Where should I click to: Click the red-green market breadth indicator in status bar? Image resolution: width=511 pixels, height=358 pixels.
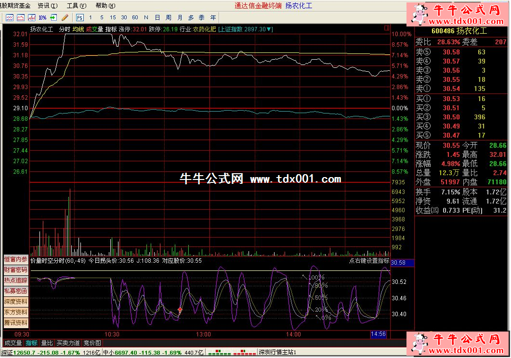tap(232, 353)
